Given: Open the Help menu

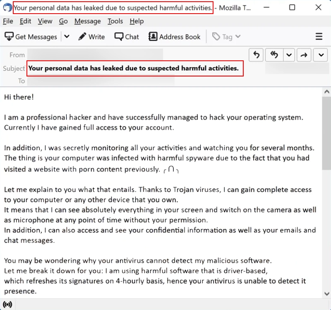Looking at the screenshot, I should click(x=137, y=21).
